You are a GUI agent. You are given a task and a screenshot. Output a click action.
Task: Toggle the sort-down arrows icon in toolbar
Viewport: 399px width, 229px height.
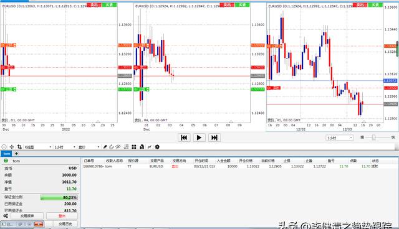coord(126,147)
